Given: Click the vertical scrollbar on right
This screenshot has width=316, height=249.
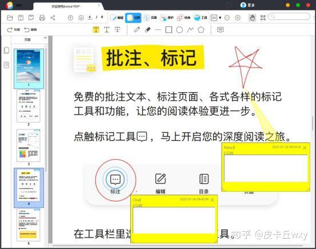Looking at the screenshot, I should 313,123.
